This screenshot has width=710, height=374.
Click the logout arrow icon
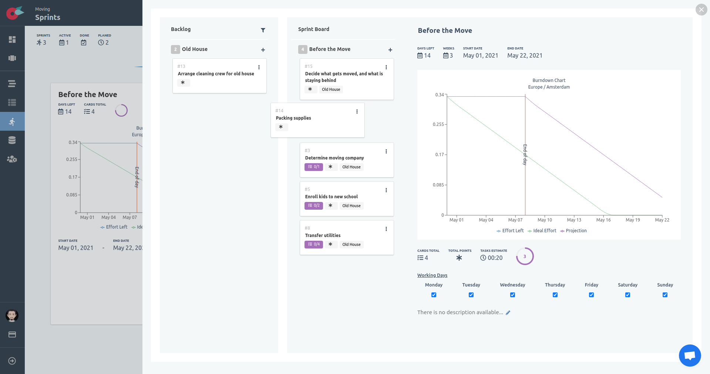pyautogui.click(x=12, y=361)
